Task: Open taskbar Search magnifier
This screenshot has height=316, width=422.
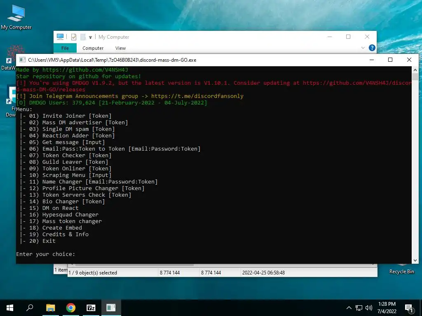Action: coord(30,308)
